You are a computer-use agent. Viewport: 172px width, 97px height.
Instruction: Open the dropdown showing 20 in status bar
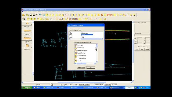point(63,85)
